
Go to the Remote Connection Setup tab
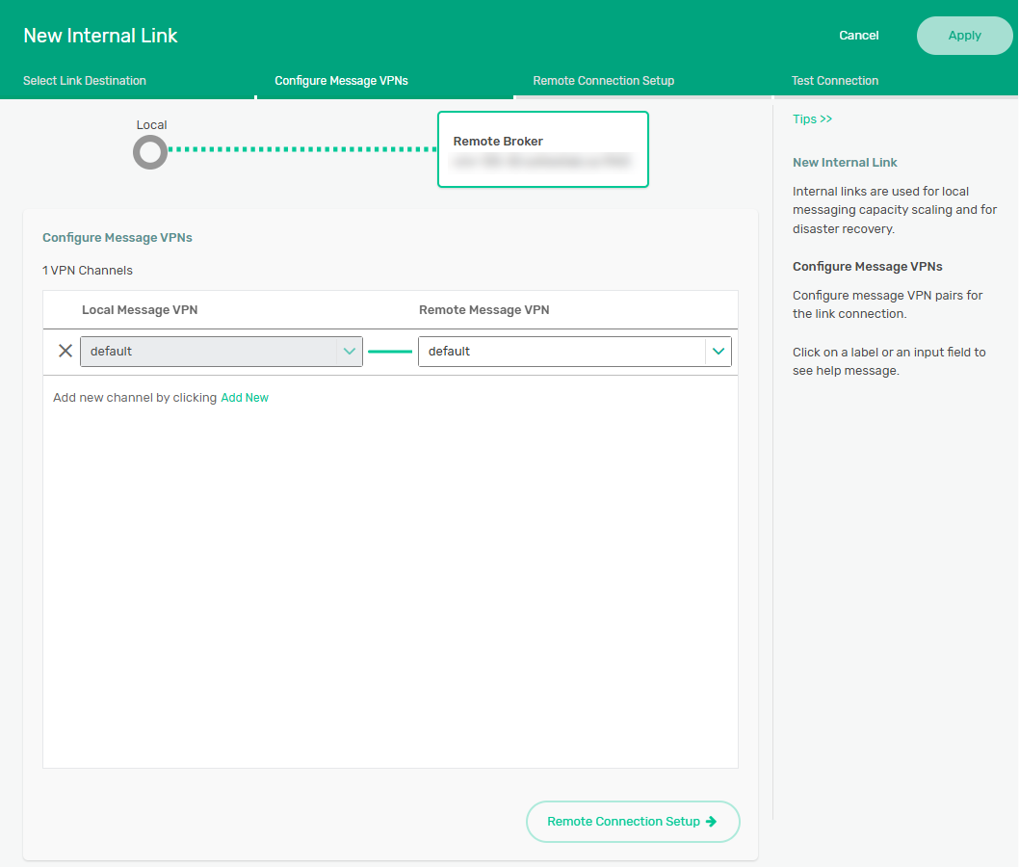pyautogui.click(x=603, y=81)
